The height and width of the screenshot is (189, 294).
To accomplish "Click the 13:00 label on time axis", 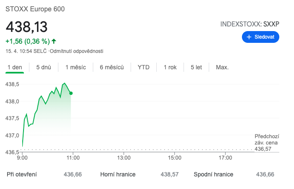I will pos(124,158).
